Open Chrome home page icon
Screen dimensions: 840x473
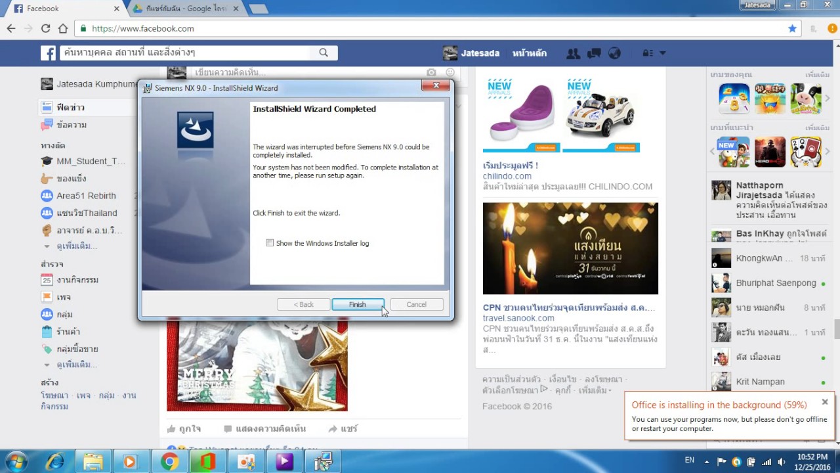click(63, 28)
